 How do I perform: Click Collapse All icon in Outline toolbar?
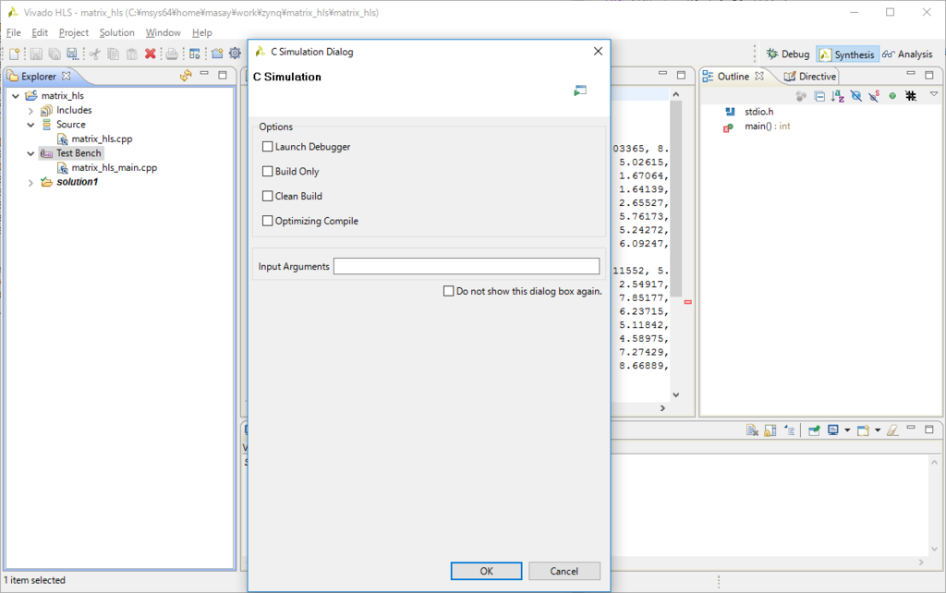point(819,96)
